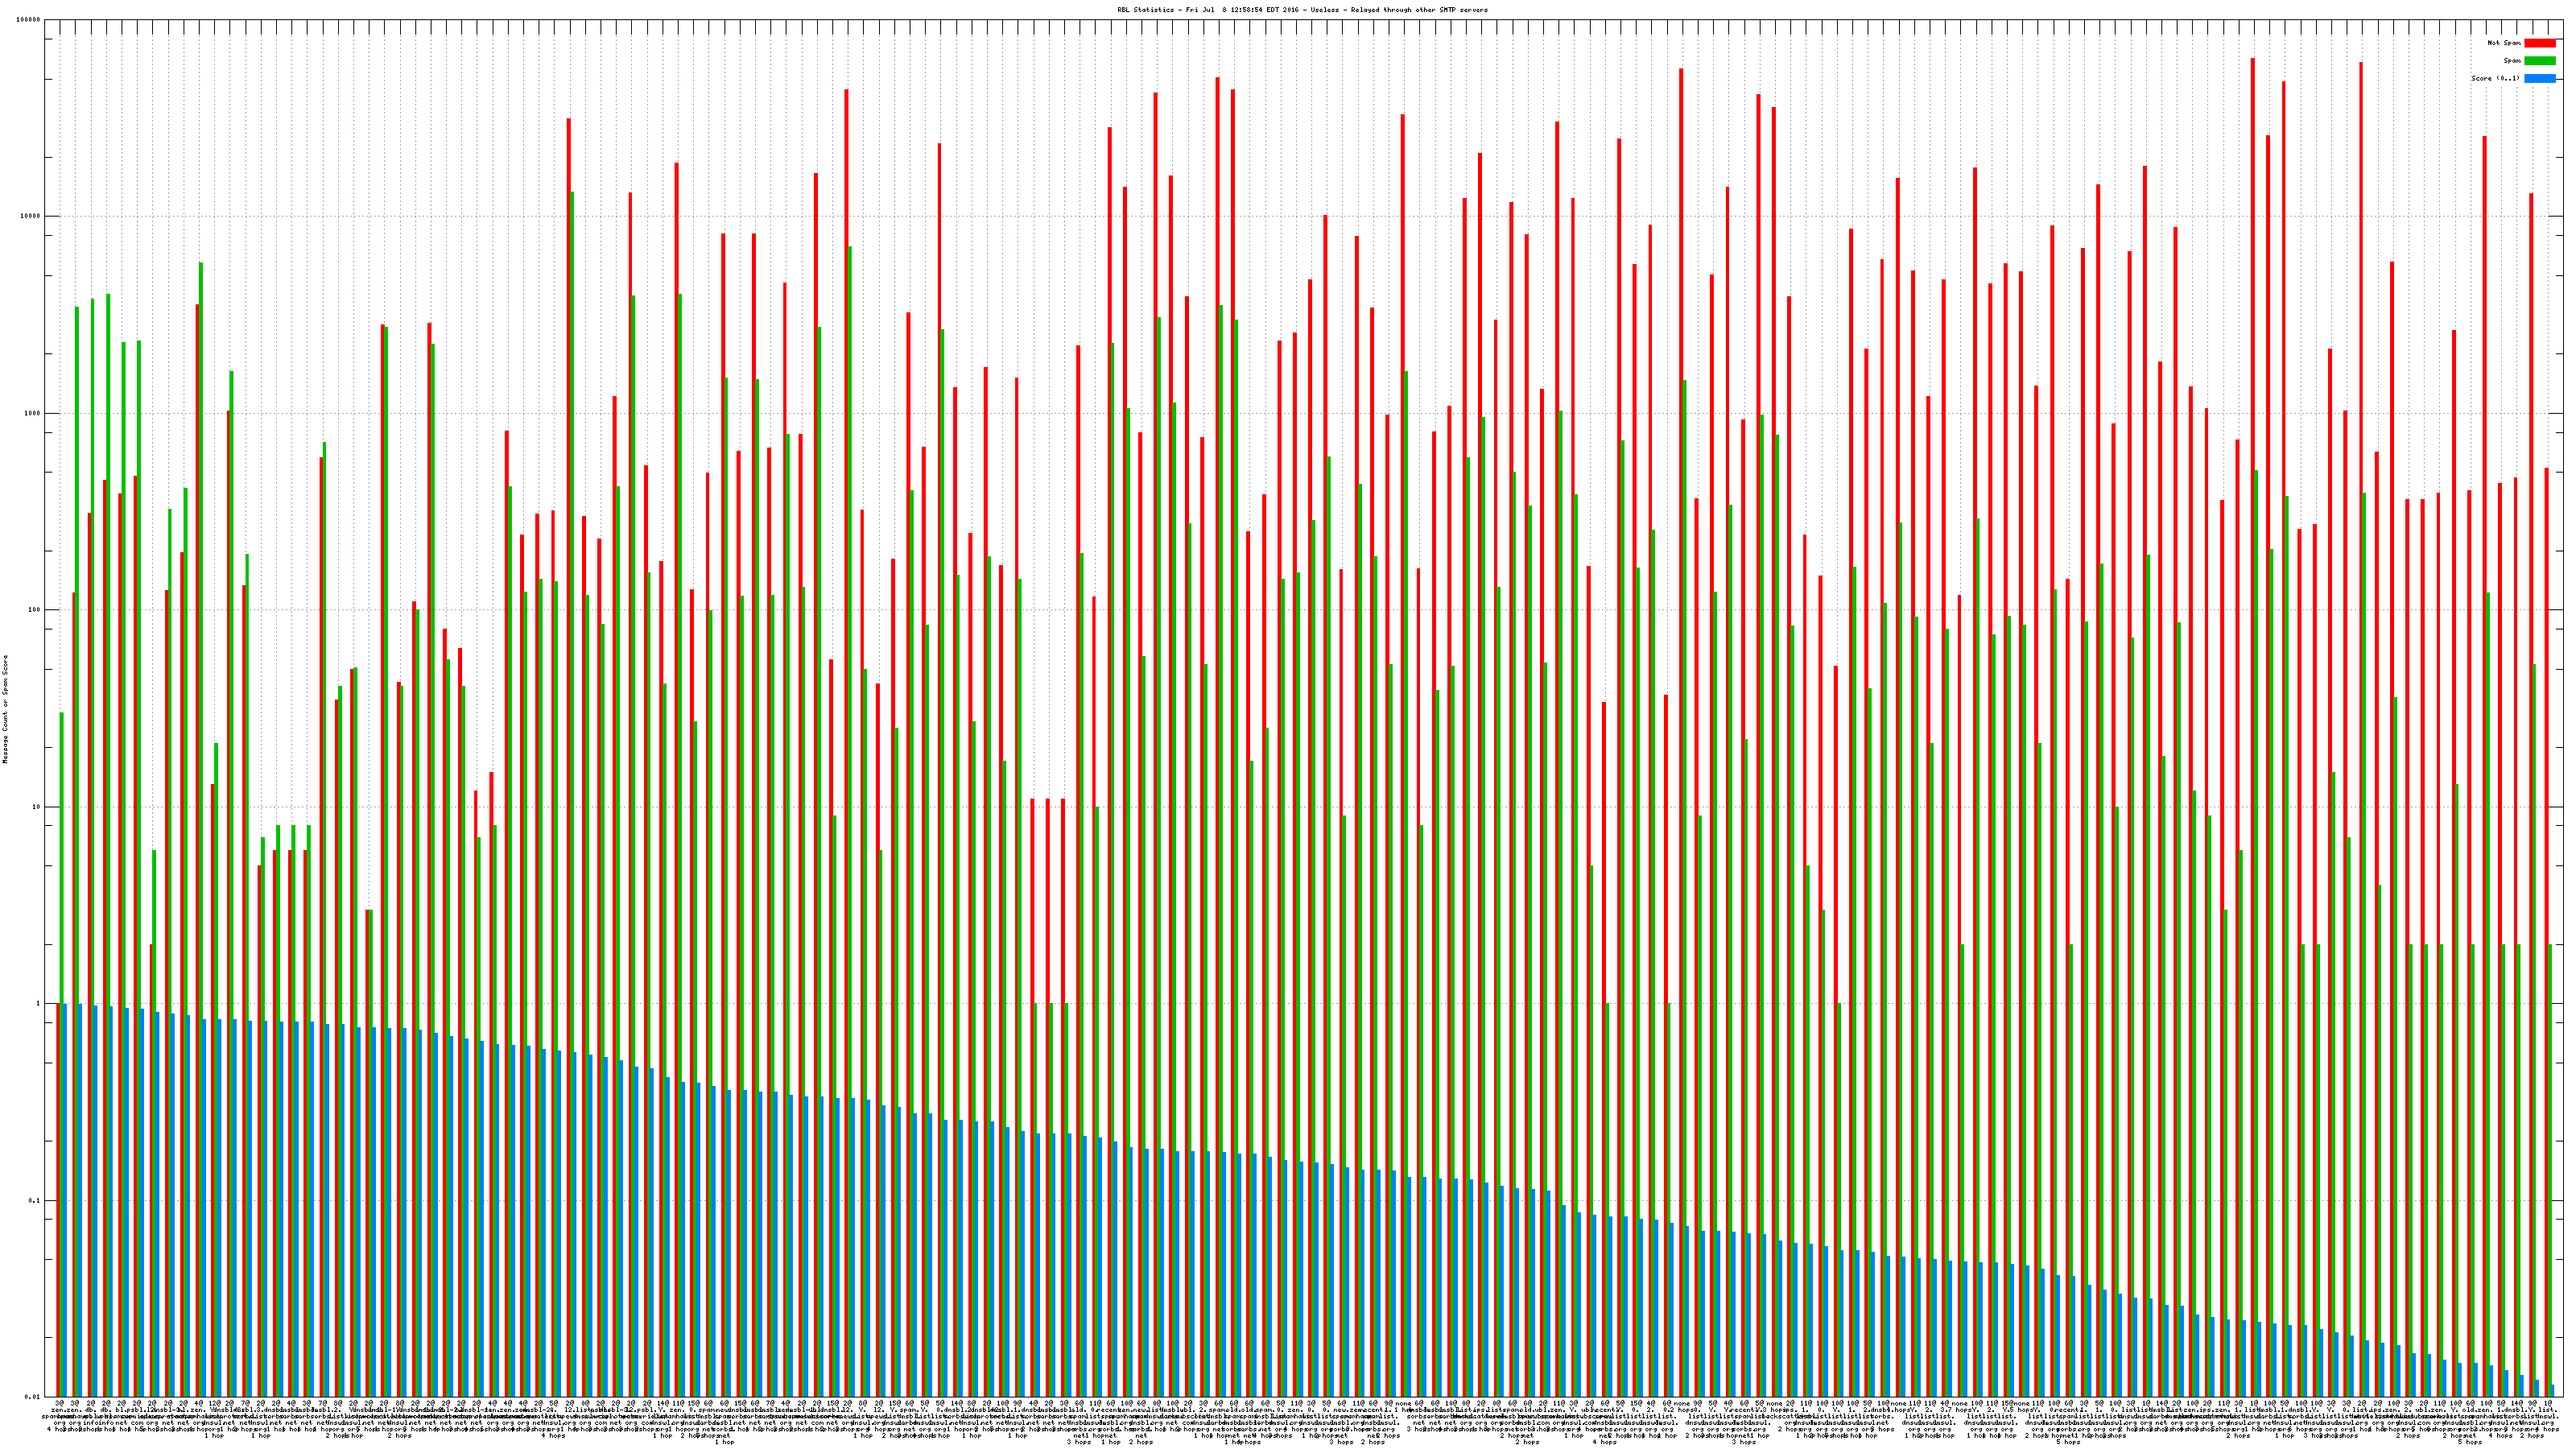The width and height of the screenshot is (2576, 1449).
Task: Click the 10 y-axis tick label
Action: (37, 807)
